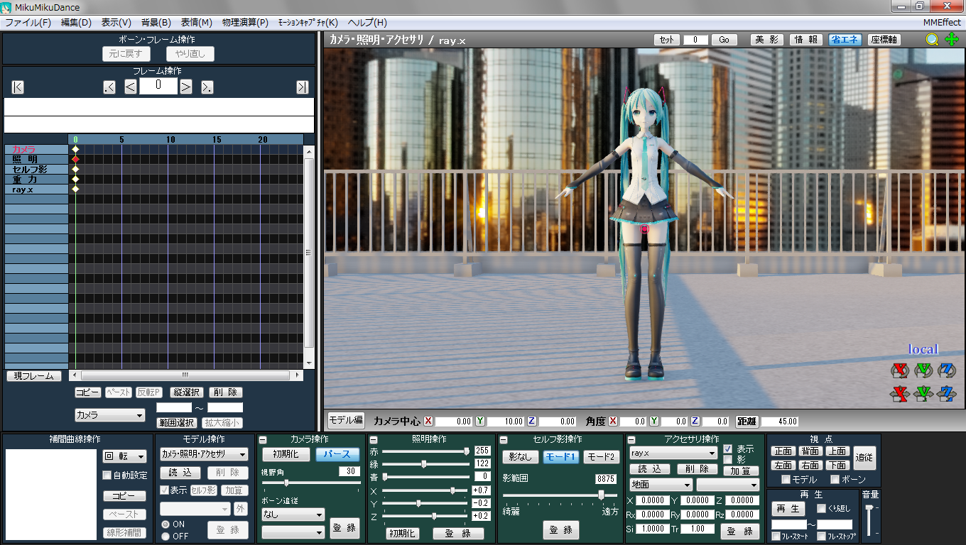The width and height of the screenshot is (966, 545).
Task: Click red X icon beside カメラ中心
Action: (x=428, y=421)
